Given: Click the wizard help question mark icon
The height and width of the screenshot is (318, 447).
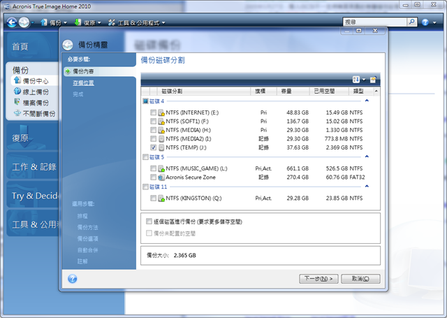Looking at the screenshot, I should click(x=73, y=278).
